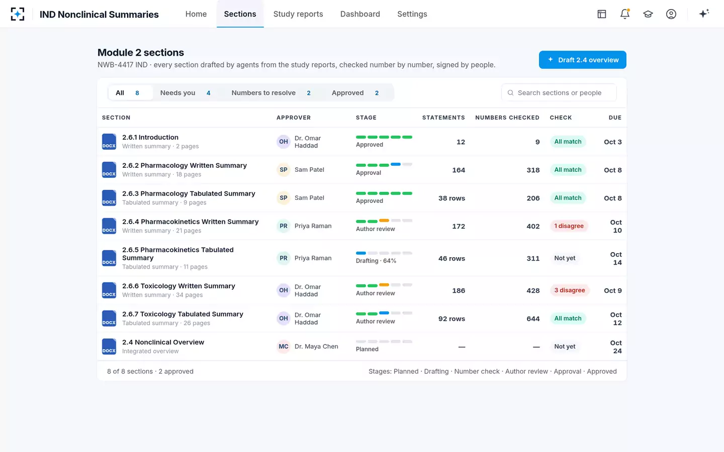Open the Study reports tab
The height and width of the screenshot is (452, 724).
pyautogui.click(x=298, y=14)
